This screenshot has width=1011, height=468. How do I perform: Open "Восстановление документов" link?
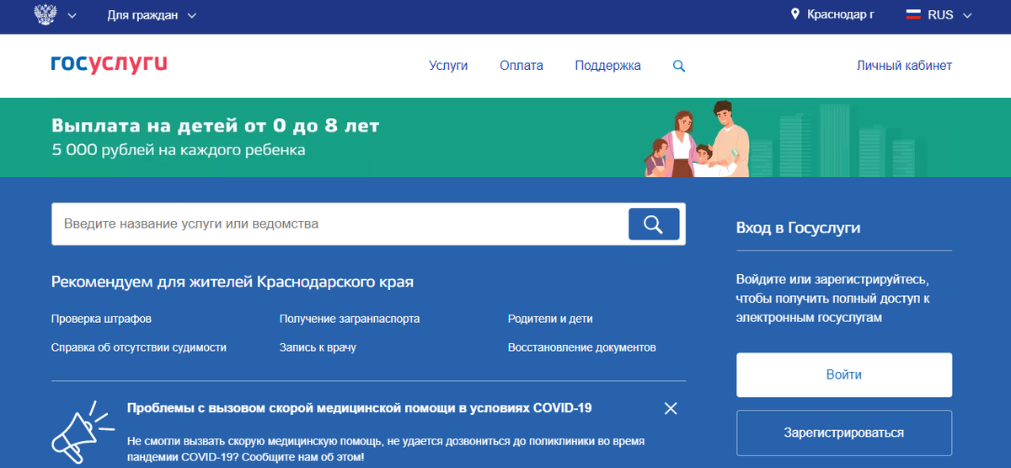click(x=582, y=347)
